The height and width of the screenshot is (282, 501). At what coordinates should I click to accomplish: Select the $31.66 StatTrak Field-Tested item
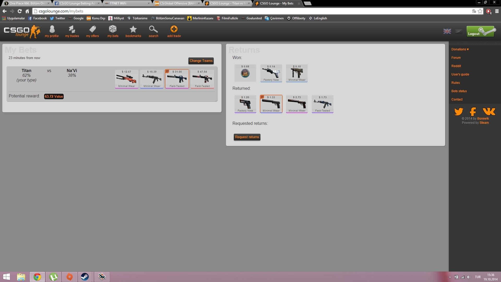tap(177, 79)
